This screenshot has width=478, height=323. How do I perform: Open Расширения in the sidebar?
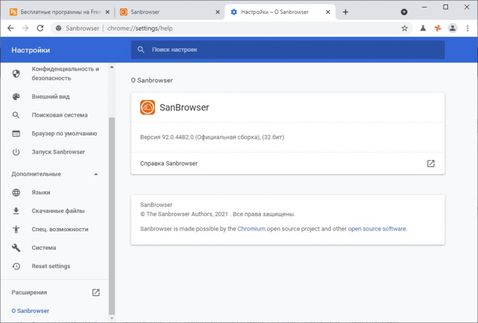(29, 292)
